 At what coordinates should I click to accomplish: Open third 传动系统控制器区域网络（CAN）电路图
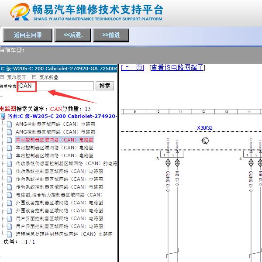coord(59,187)
